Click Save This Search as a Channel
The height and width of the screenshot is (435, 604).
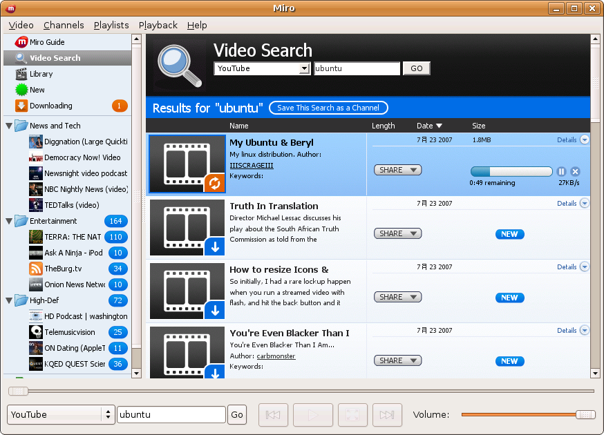pyautogui.click(x=328, y=108)
